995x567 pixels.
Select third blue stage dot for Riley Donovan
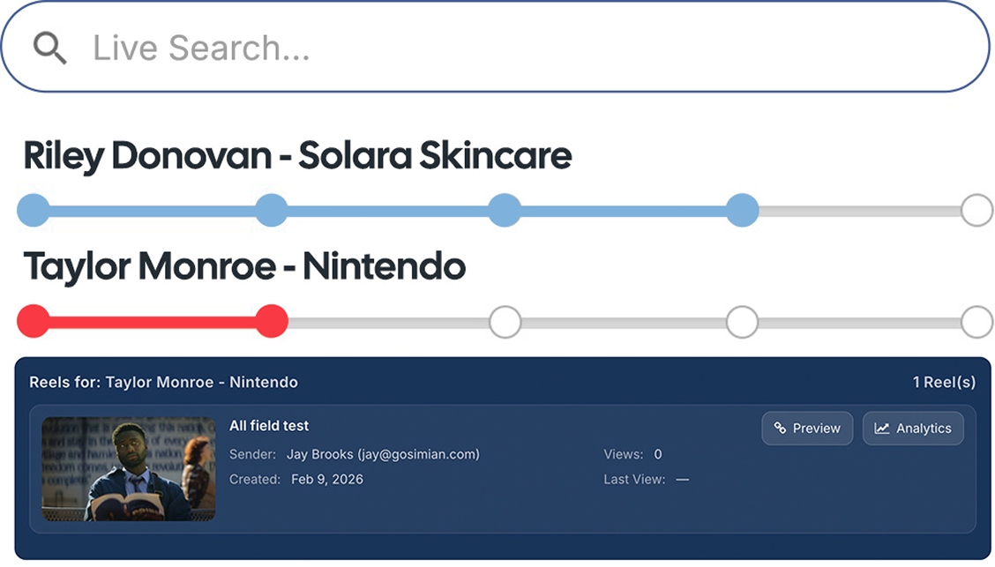coord(505,211)
